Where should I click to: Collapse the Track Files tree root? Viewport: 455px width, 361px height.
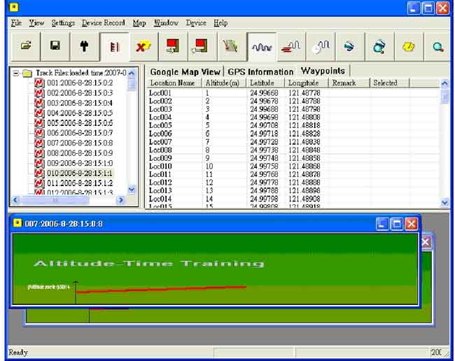[x=15, y=73]
